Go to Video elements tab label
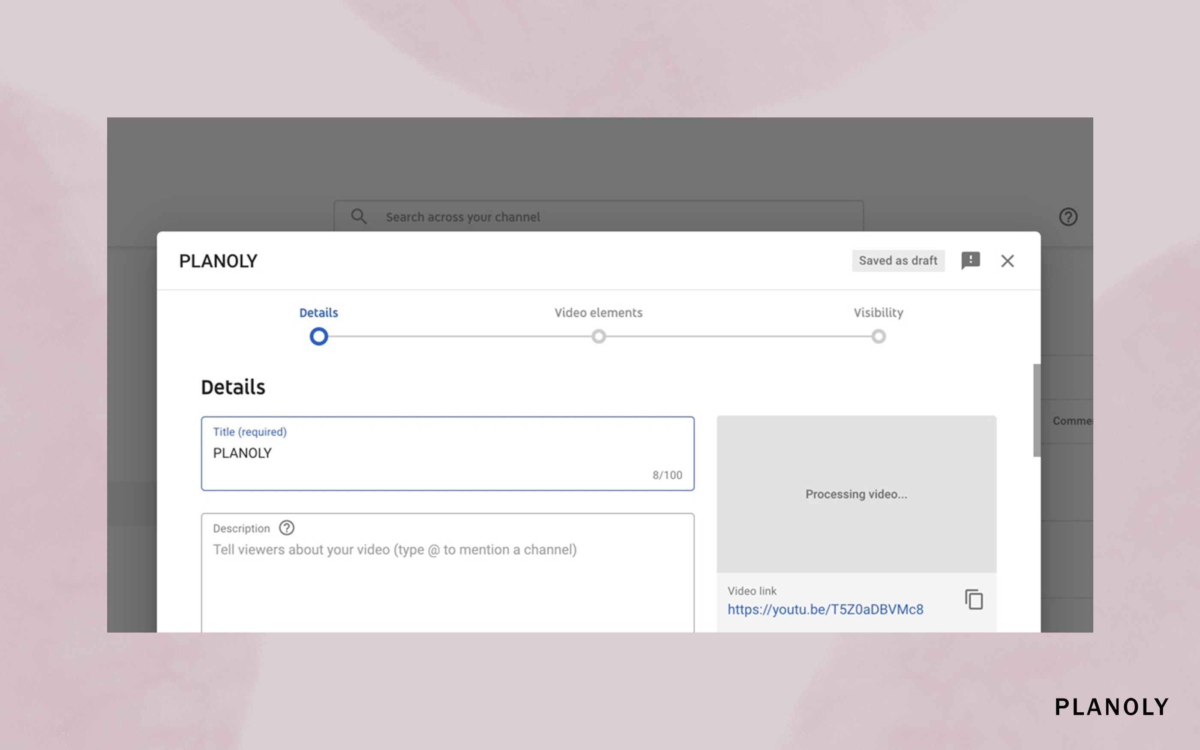The height and width of the screenshot is (750, 1200). coord(598,312)
